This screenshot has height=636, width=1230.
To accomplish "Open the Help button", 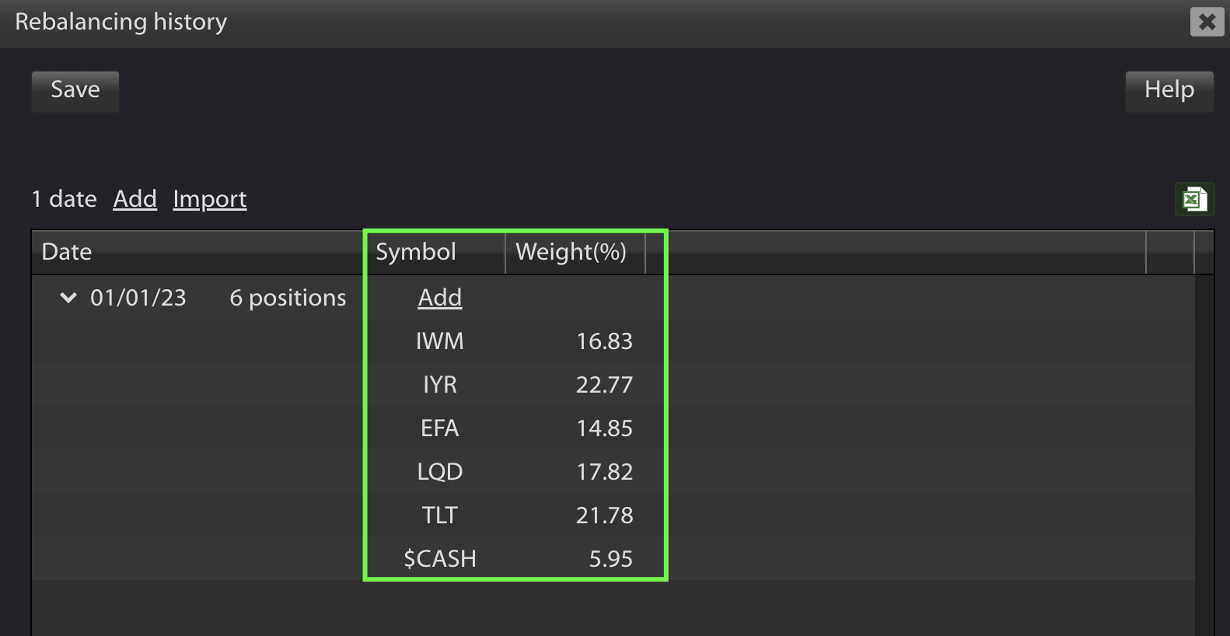I will coord(1169,91).
